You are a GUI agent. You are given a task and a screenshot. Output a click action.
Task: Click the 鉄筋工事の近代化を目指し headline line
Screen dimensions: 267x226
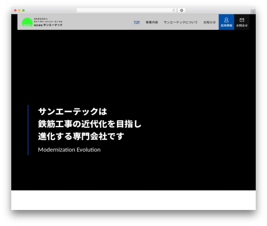90,124
